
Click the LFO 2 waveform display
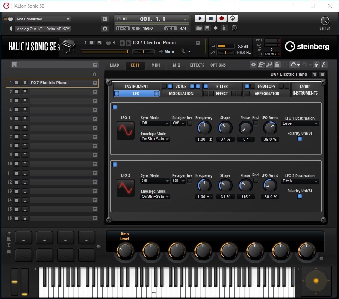126,188
